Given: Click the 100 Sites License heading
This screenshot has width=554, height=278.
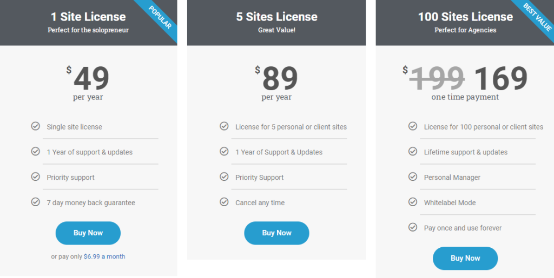Looking at the screenshot, I should coord(465,17).
